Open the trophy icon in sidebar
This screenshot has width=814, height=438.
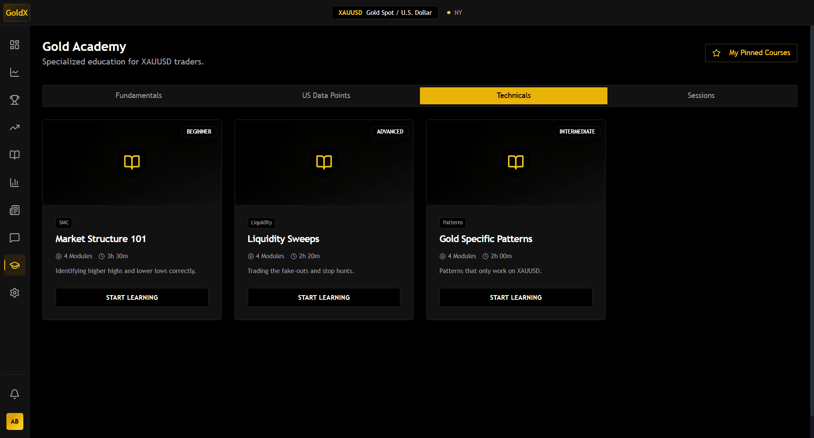coord(14,100)
